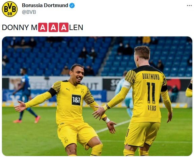
Task: Click the Puma logo on the jersey
Action: (x=68, y=89)
